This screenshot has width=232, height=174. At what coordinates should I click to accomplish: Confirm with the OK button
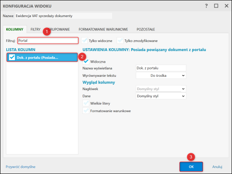tap(191, 167)
